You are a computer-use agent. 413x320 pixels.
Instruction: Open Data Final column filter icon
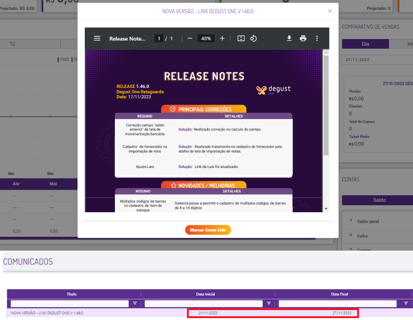point(406,304)
